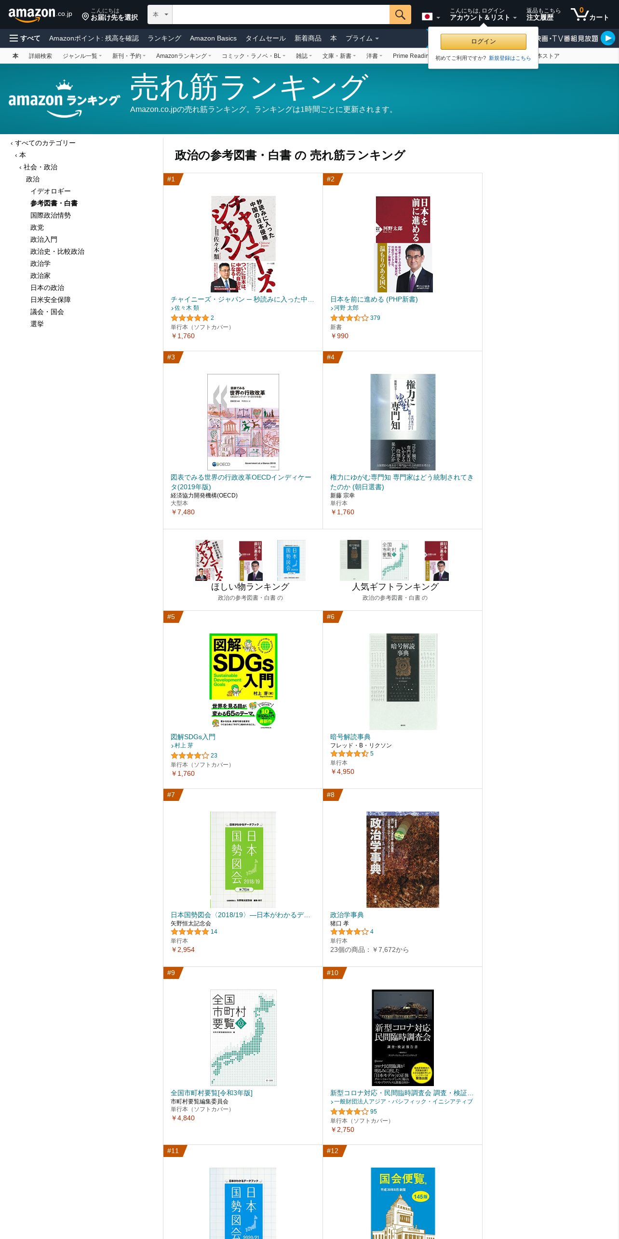Expand the コミック・ラノベ・BL submenu

254,56
